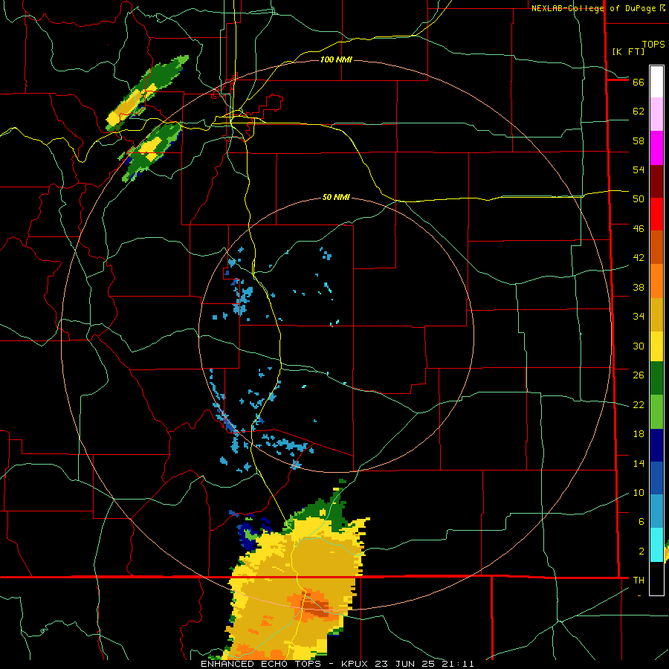Image resolution: width=669 pixels, height=669 pixels.
Task: Click the "23 JUN 25 21:11" timestamp
Action: [424, 664]
